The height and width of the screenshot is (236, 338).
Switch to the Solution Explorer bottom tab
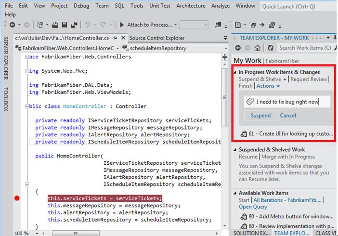[x=251, y=233]
